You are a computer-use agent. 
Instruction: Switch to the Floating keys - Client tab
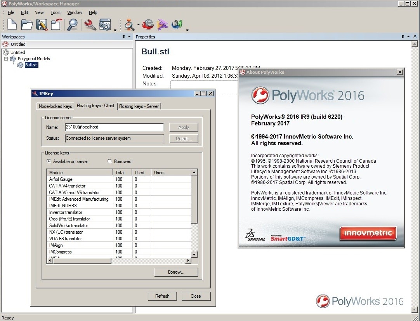(95, 106)
